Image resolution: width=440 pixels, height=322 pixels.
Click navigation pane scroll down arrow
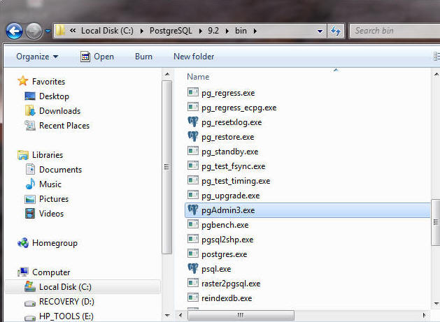pos(167,316)
